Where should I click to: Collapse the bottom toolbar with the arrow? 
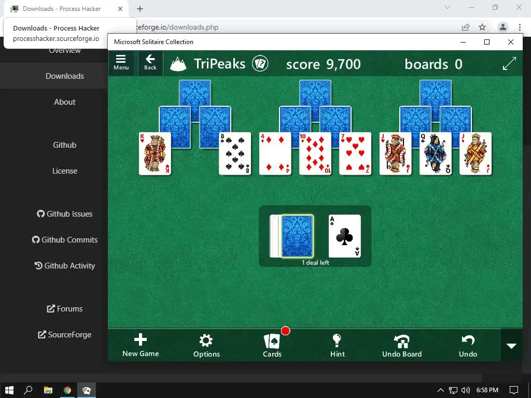pos(511,346)
